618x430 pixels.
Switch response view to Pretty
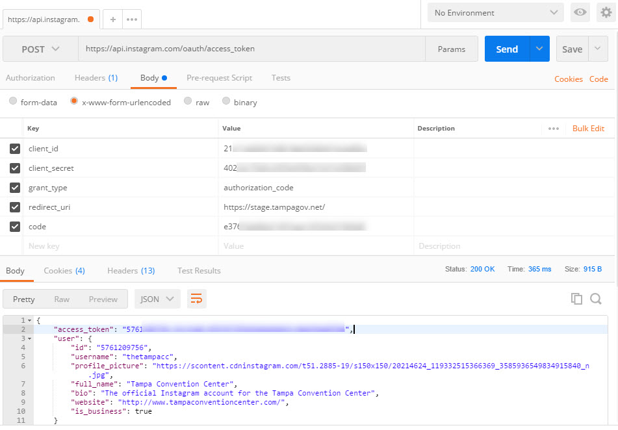[23, 299]
